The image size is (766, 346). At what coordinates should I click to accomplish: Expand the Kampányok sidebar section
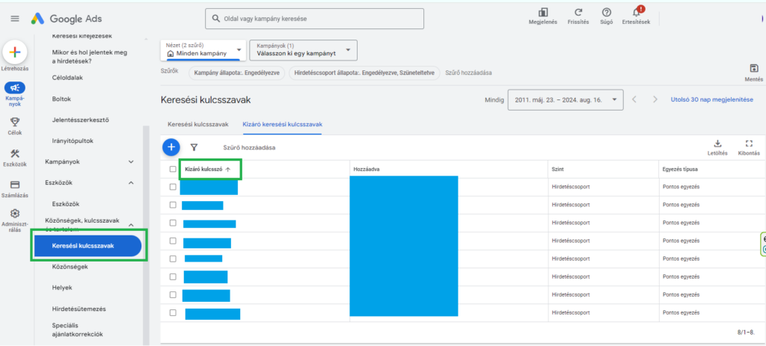click(132, 161)
